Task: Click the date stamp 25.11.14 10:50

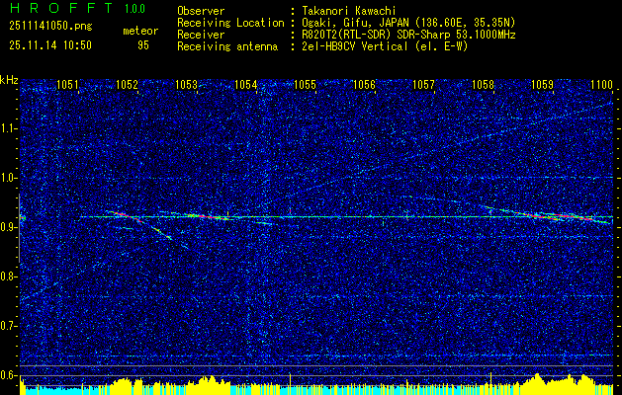Action: [50, 45]
